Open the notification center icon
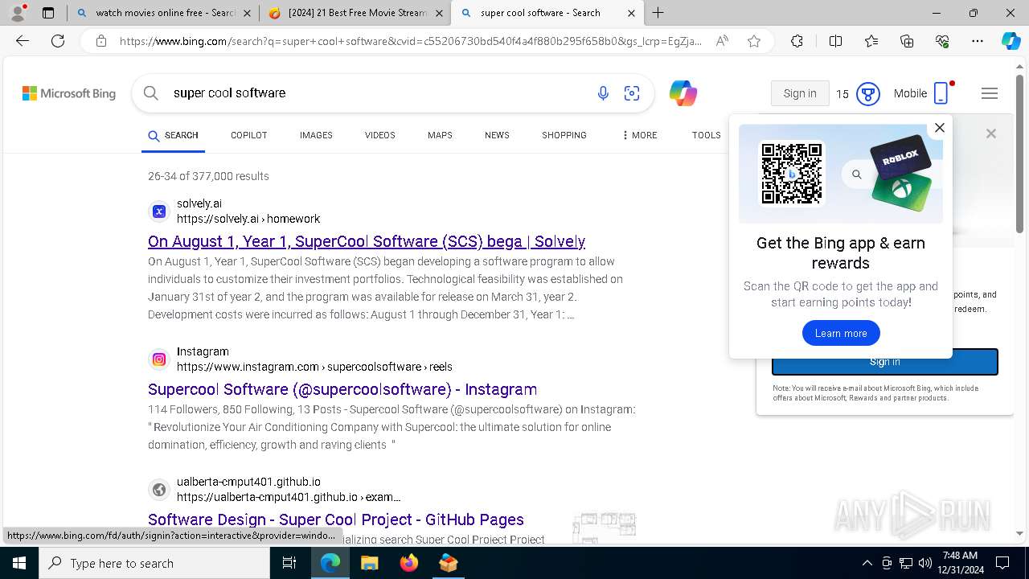 (x=1002, y=563)
